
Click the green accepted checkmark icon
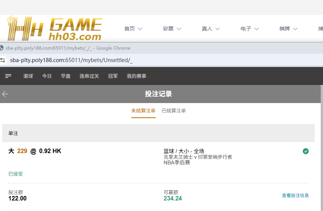[x=306, y=151]
